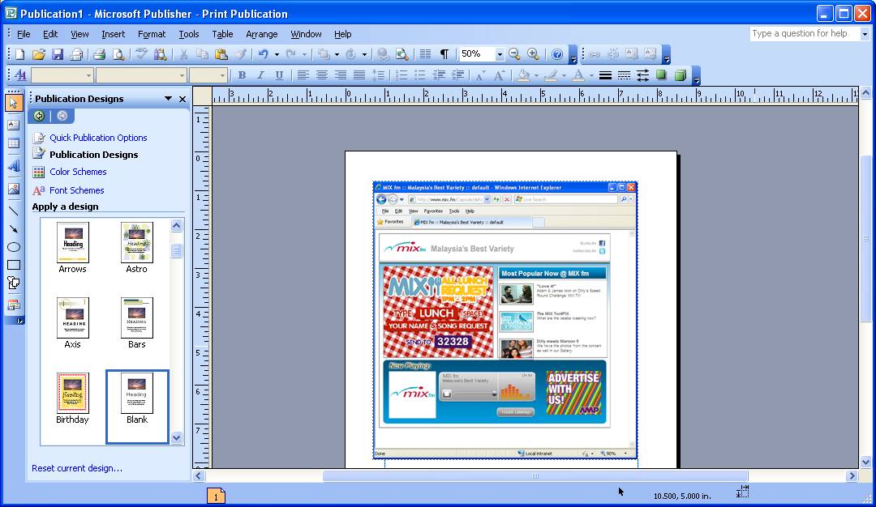This screenshot has height=507, width=876.
Task: Toggle Underline formatting
Action: [279, 75]
